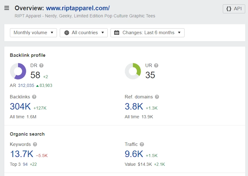Image resolution: width=248 pixels, height=176 pixels.
Task: Click the +22 Top 3 change
Action: pos(33,164)
